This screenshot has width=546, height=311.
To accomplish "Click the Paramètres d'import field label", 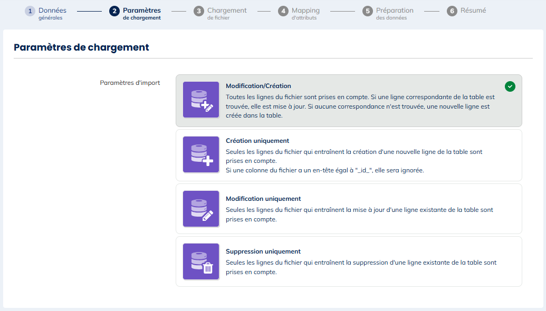I will coord(130,83).
